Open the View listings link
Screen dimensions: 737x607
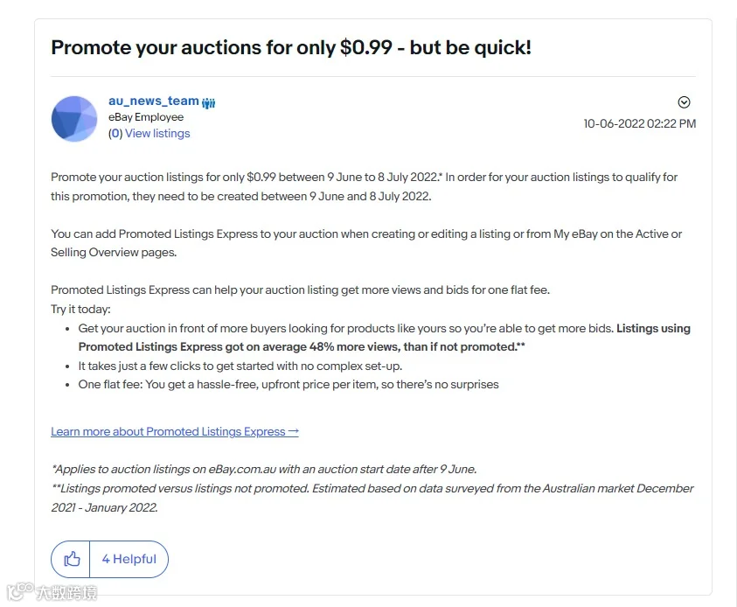157,134
